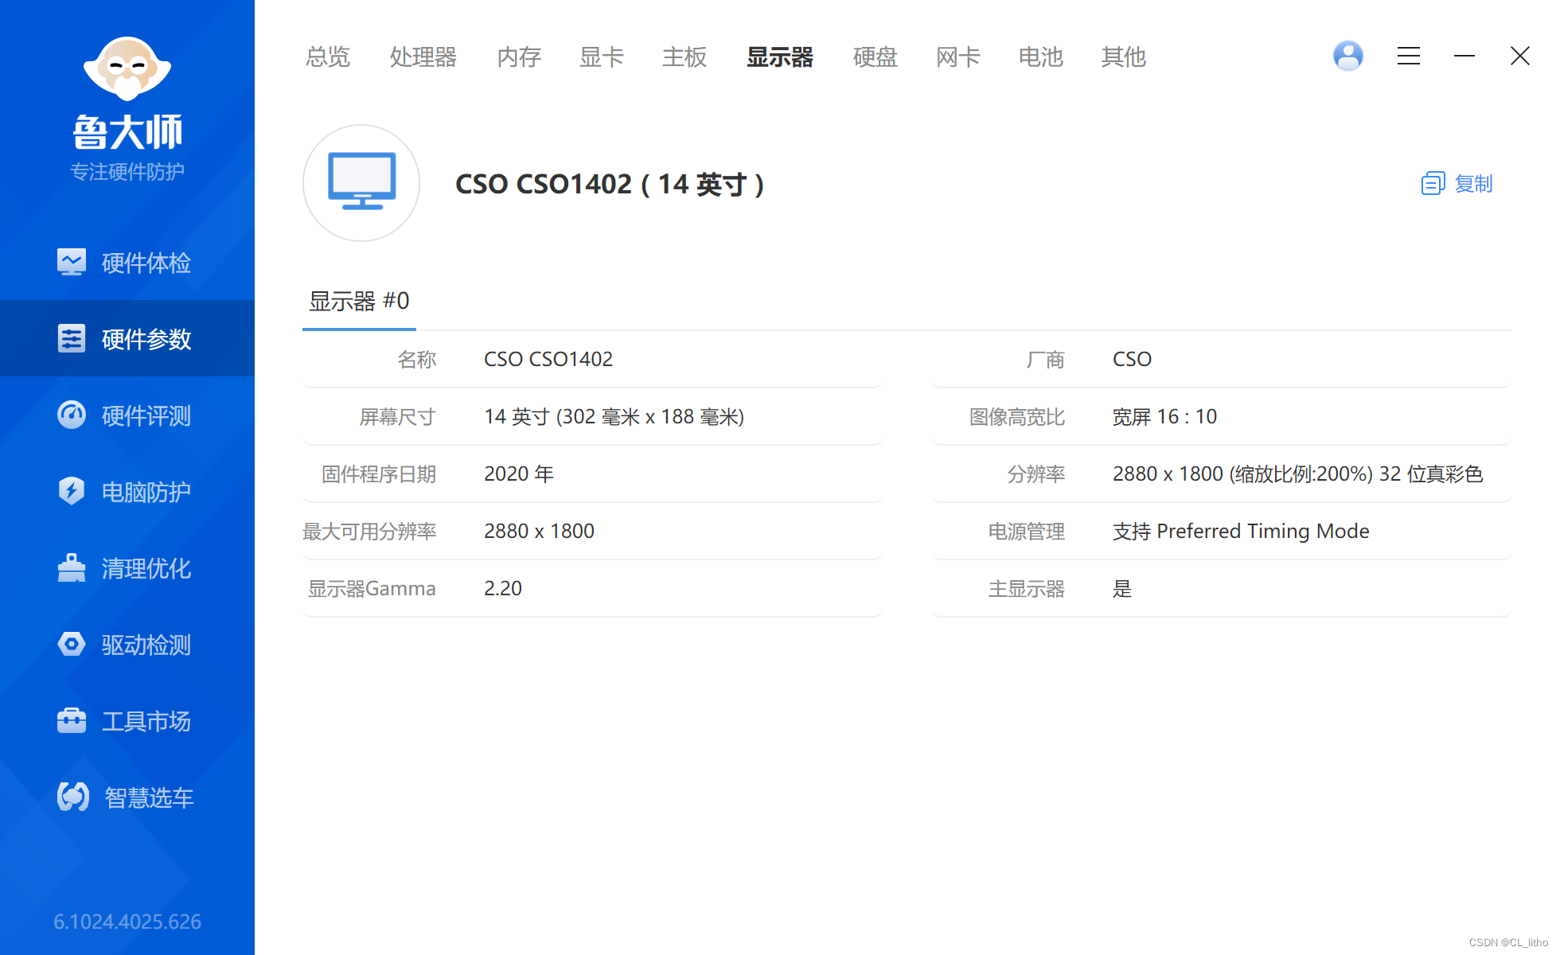The height and width of the screenshot is (955, 1560).
Task: Select 硬件参数 hardware parameters icon
Action: [72, 338]
